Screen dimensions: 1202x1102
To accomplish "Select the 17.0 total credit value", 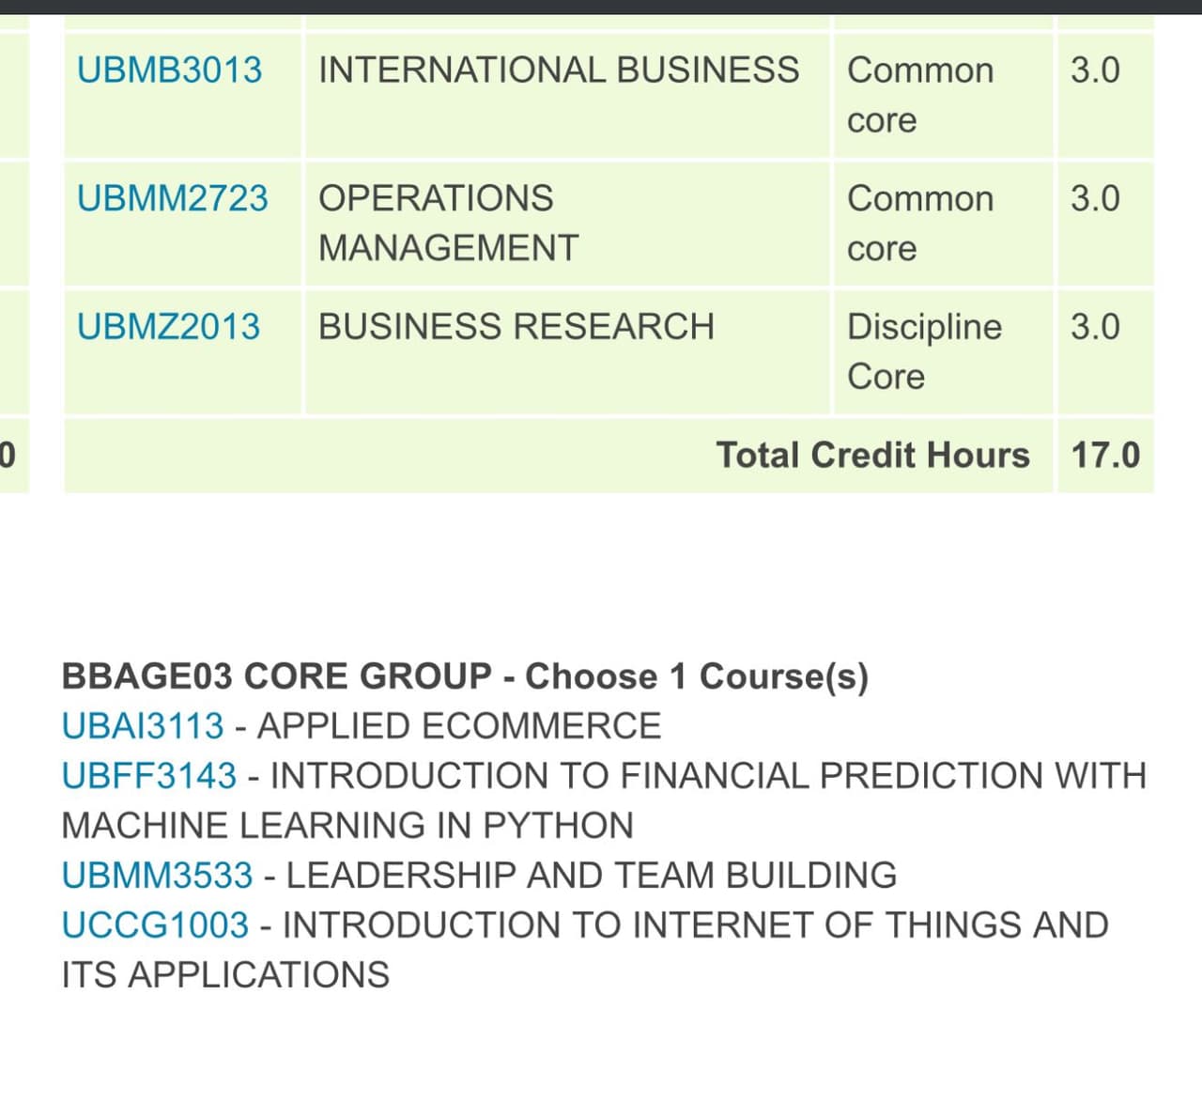I will (x=1105, y=456).
